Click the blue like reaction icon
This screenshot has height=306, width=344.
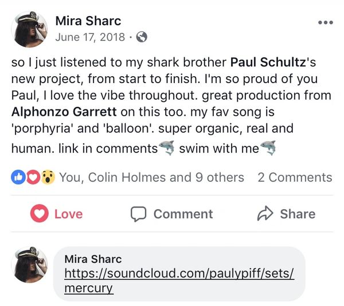pyautogui.click(x=18, y=178)
